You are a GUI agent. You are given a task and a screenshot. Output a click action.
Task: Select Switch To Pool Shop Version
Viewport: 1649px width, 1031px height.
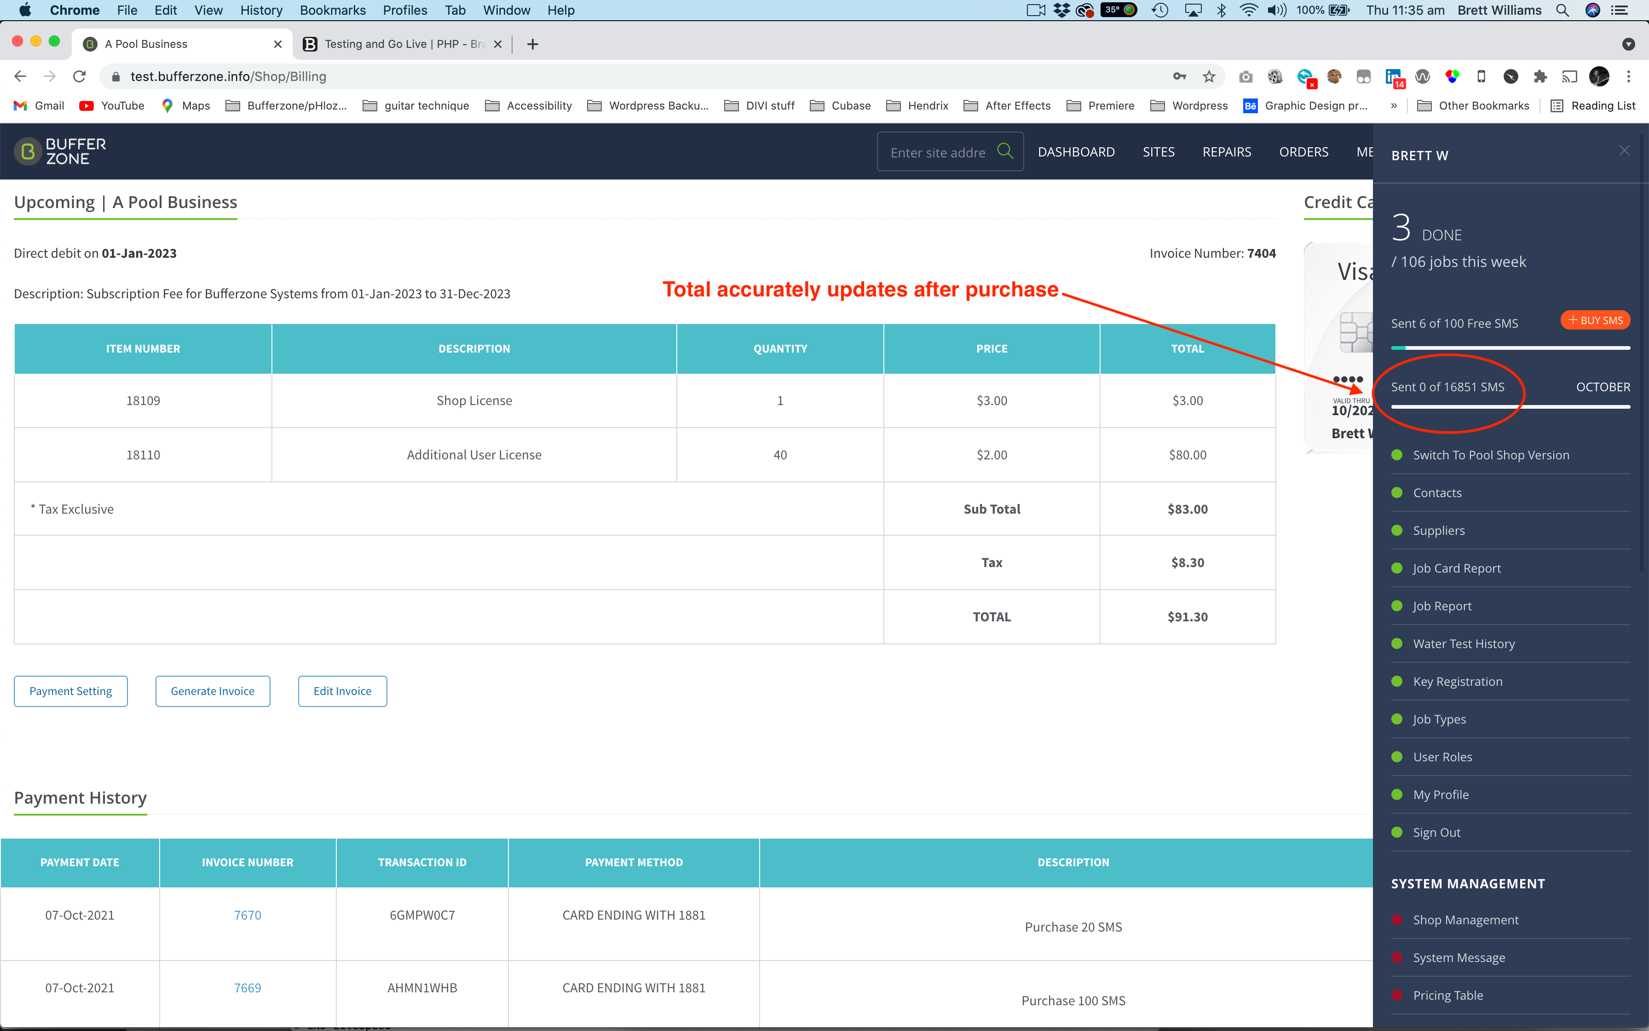click(1490, 455)
